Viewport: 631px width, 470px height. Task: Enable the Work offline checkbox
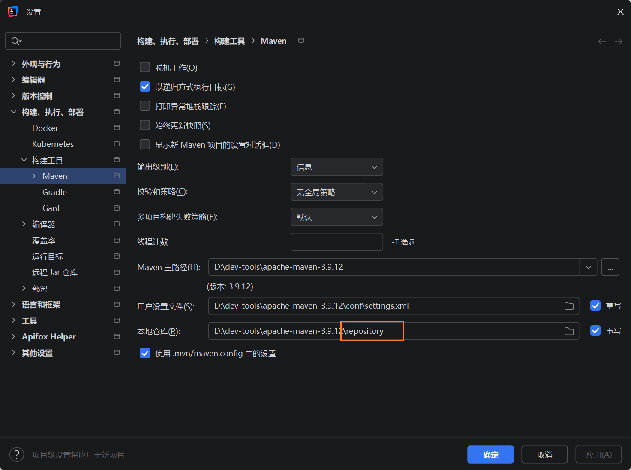145,68
